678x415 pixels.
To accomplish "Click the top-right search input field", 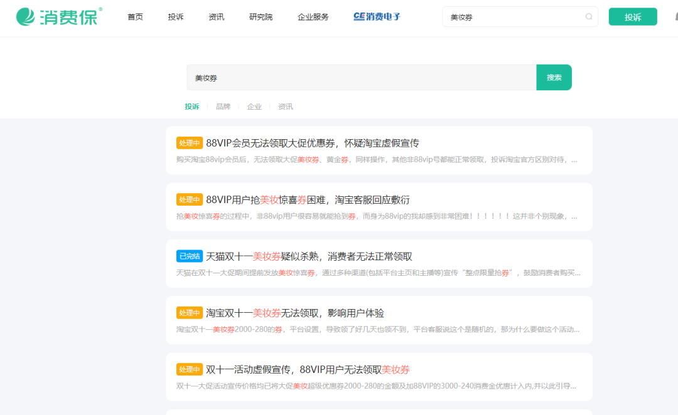I will pyautogui.click(x=515, y=16).
